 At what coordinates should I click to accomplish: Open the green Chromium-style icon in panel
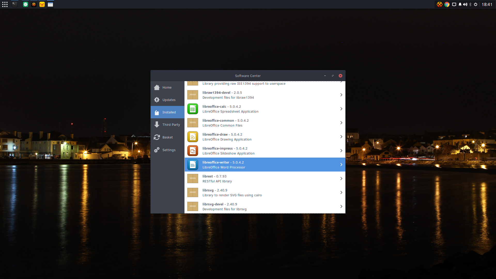pos(26,4)
